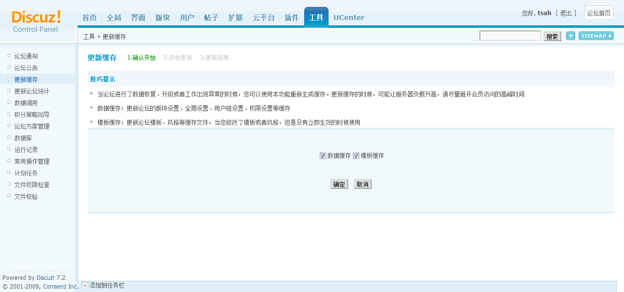Click the 论坛首页 button
624x292 pixels.
(x=599, y=13)
